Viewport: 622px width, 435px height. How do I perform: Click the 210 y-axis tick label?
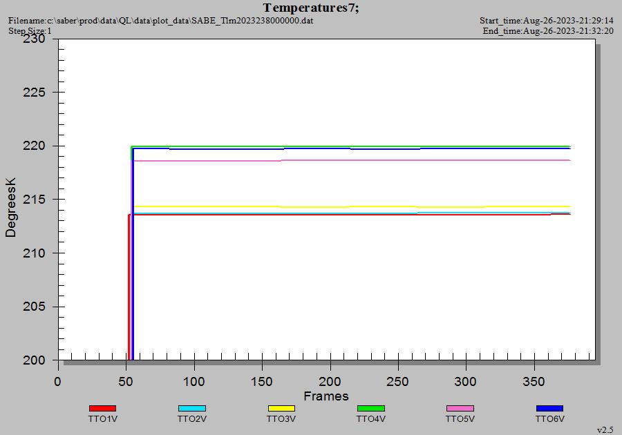pos(34,253)
